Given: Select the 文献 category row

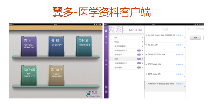Looking at the screenshot, I should point(126,59).
